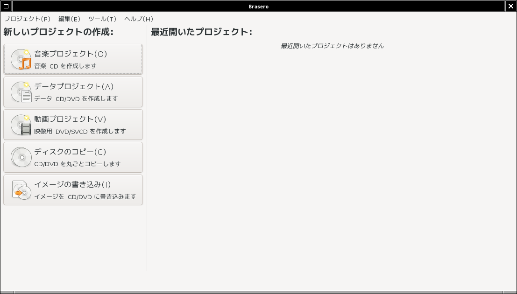This screenshot has height=294, width=517.
Task: Start a new 動画プロジェクト(V)
Action: (x=73, y=125)
